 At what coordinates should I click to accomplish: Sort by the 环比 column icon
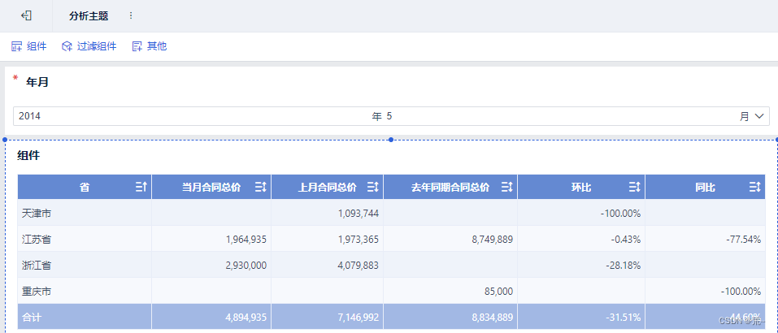click(x=635, y=187)
